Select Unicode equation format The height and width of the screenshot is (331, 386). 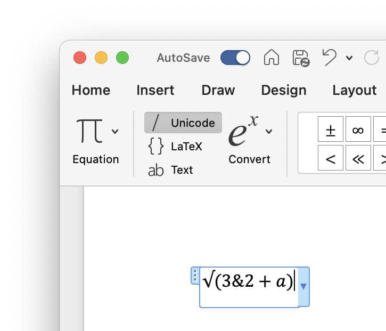tap(183, 123)
